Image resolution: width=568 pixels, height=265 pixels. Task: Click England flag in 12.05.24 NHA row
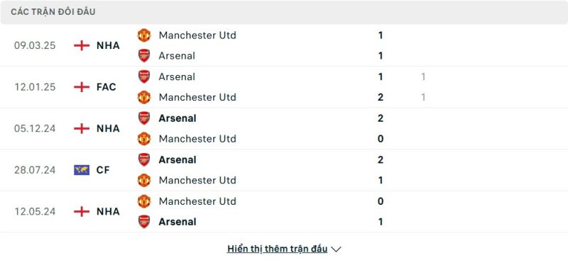[x=82, y=211]
